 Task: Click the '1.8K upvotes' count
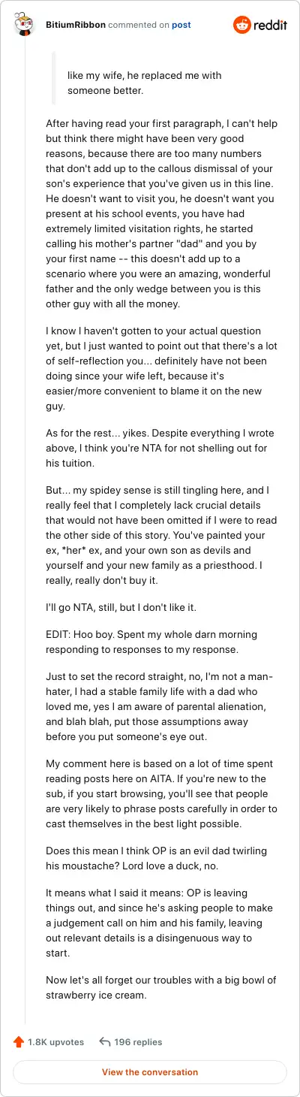click(x=56, y=1041)
